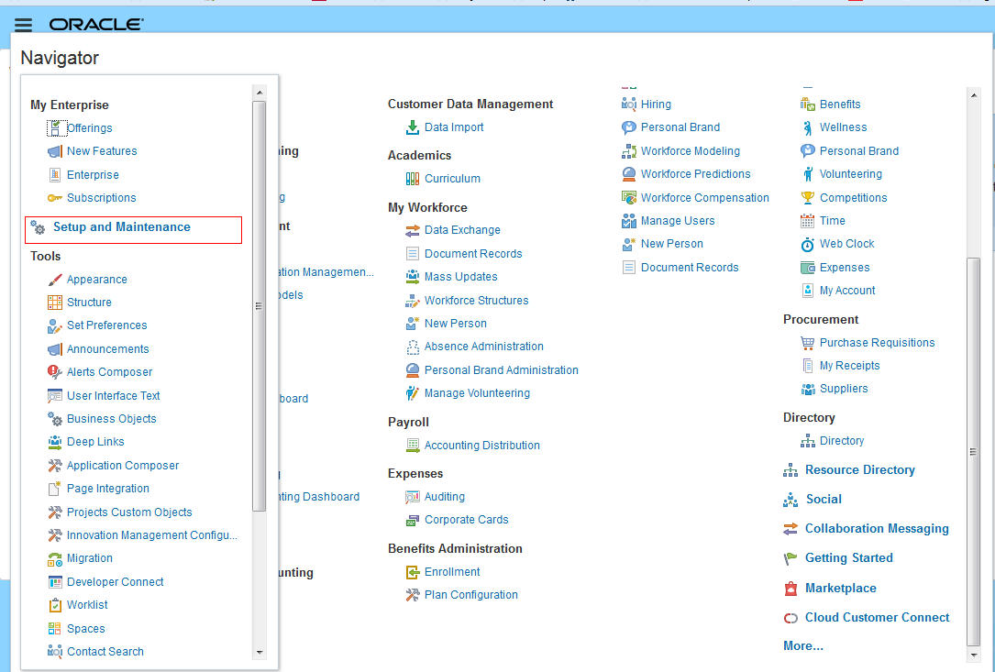This screenshot has height=672, width=995.
Task: Open Application Composer
Action: point(123,465)
